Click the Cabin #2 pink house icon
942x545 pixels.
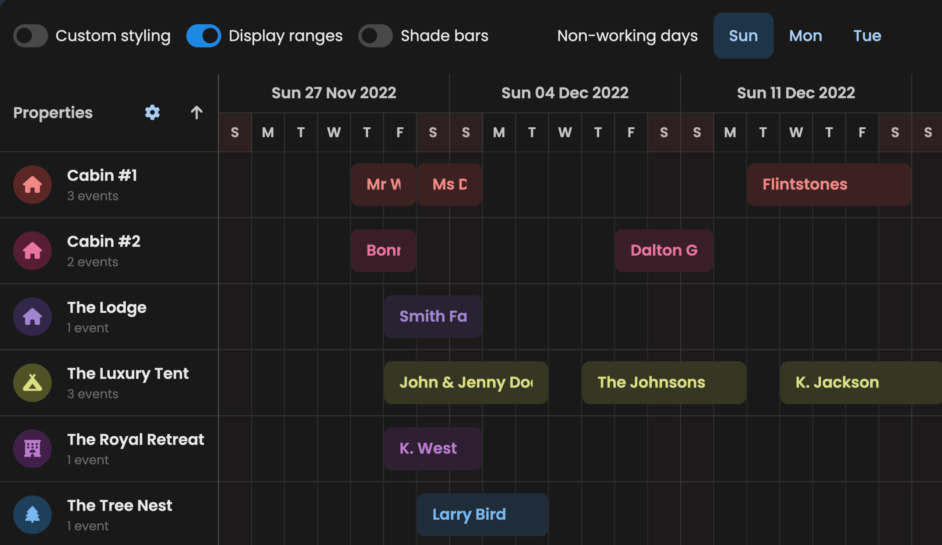(32, 251)
